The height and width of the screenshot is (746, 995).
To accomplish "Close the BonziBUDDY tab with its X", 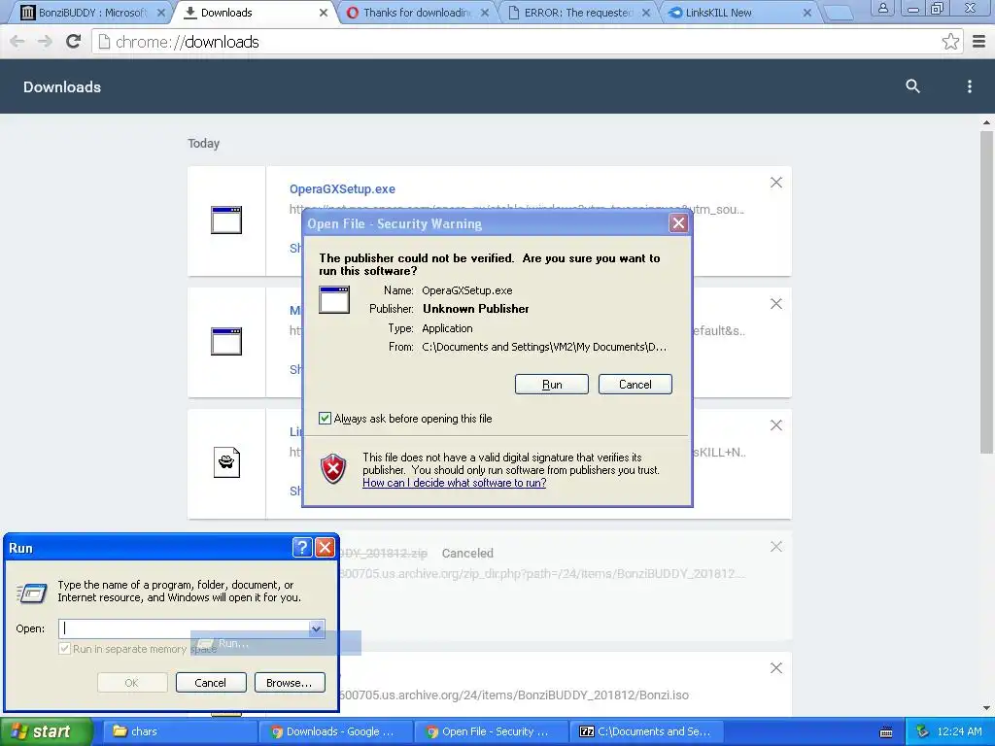I will [x=161, y=13].
